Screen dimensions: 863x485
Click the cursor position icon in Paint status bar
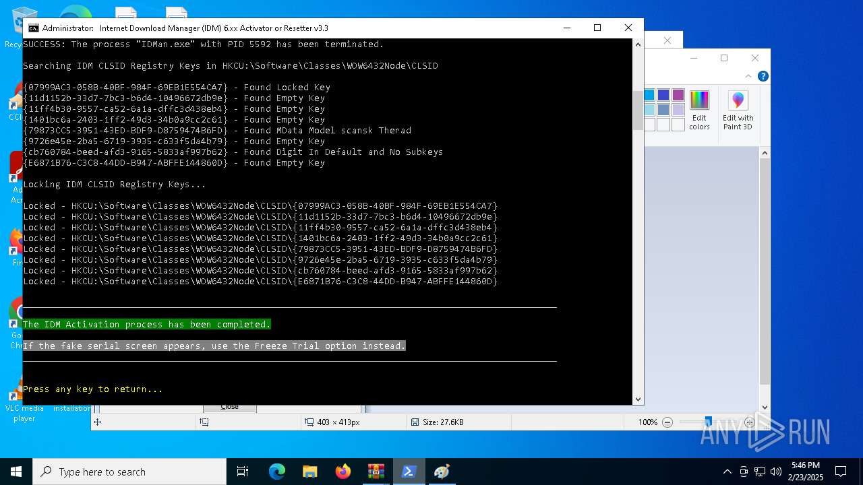[x=97, y=422]
